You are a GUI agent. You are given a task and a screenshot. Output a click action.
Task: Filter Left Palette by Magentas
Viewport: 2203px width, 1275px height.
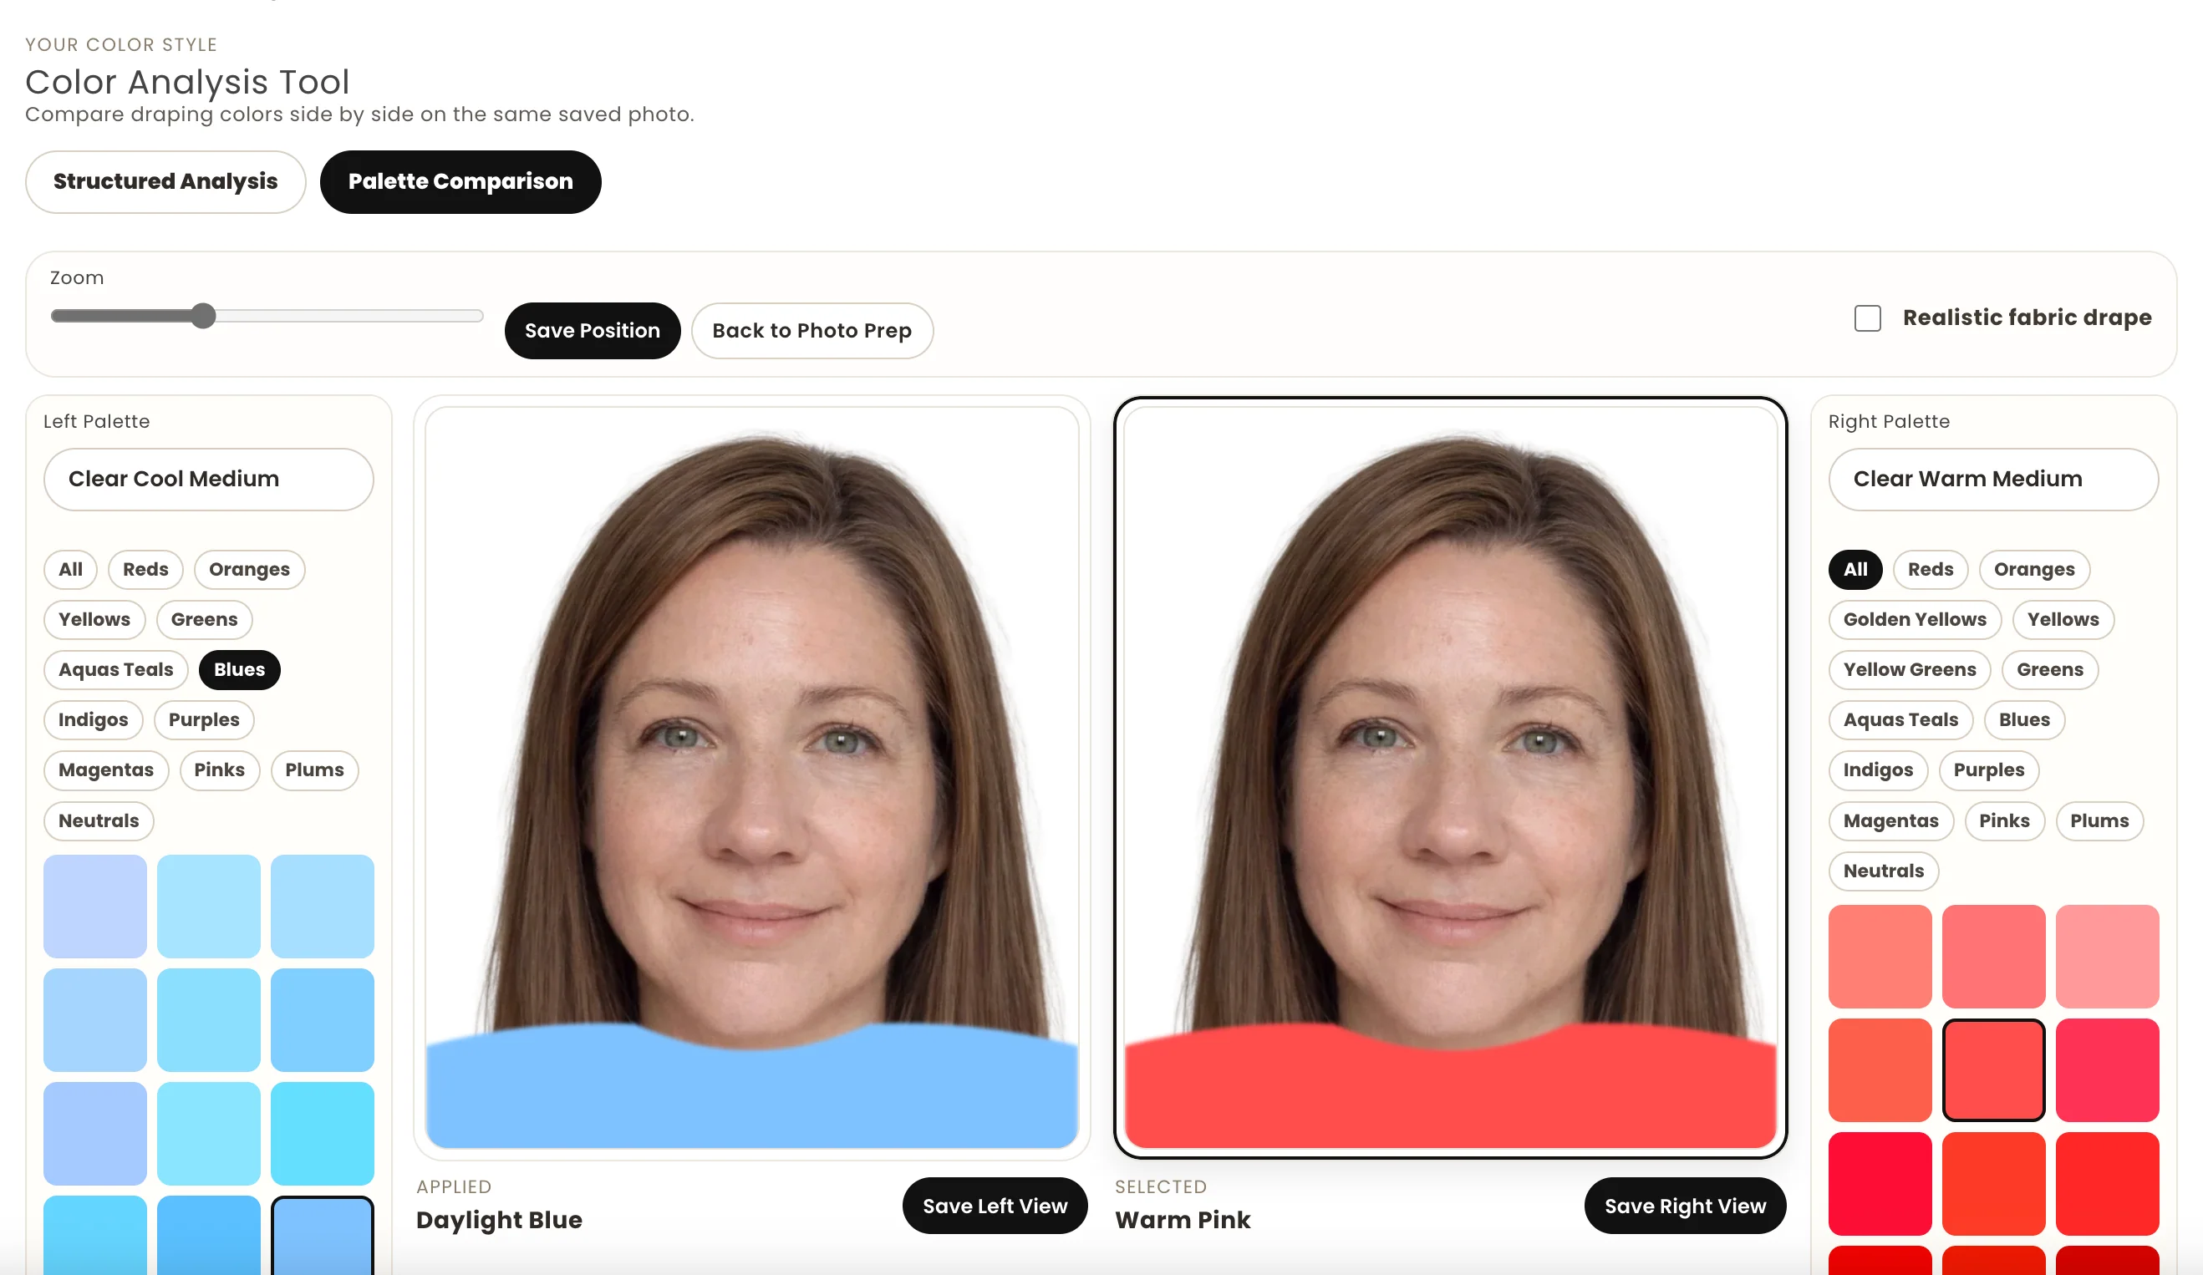coord(106,770)
